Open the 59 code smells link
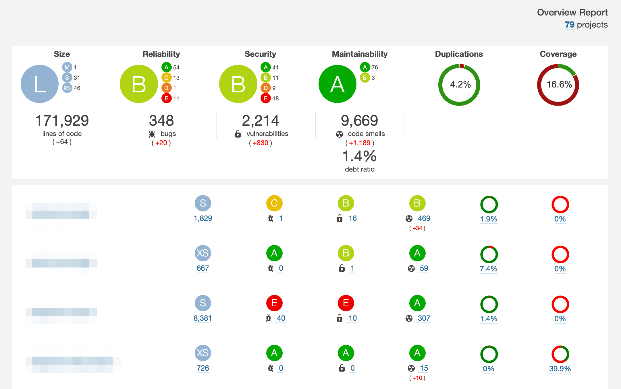Screen dimensions: 621x389 (424, 268)
